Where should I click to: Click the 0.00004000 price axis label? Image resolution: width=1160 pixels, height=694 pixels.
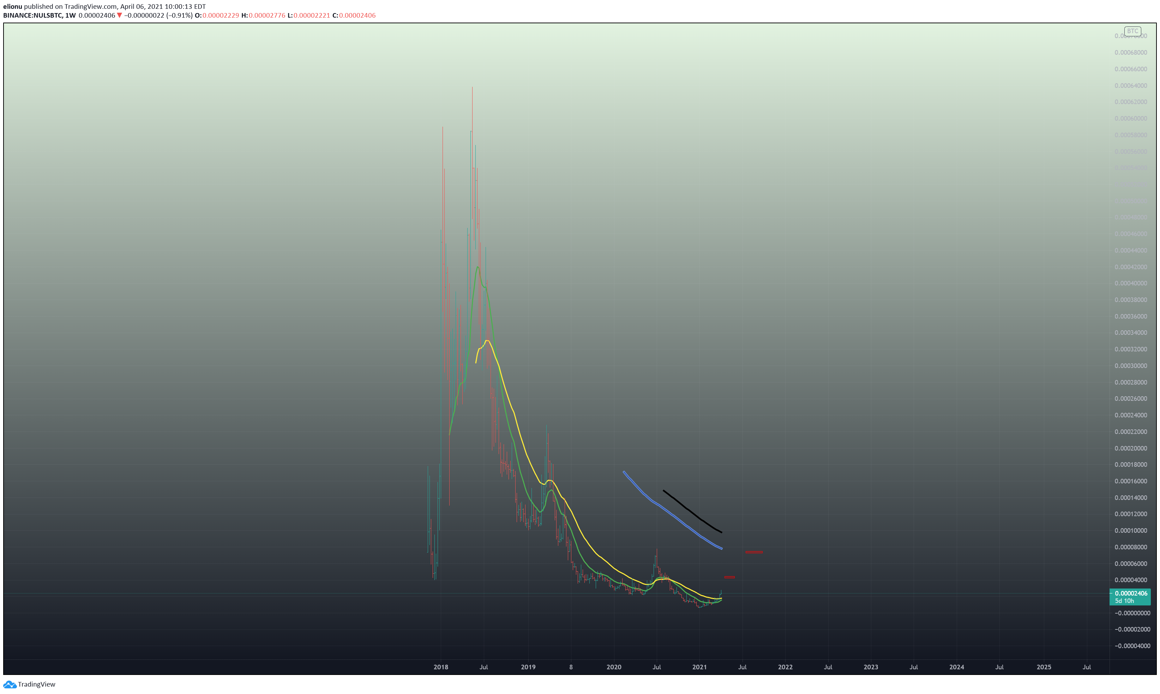pos(1130,580)
